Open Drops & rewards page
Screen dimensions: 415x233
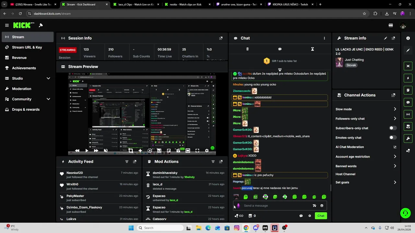[x=28, y=109]
